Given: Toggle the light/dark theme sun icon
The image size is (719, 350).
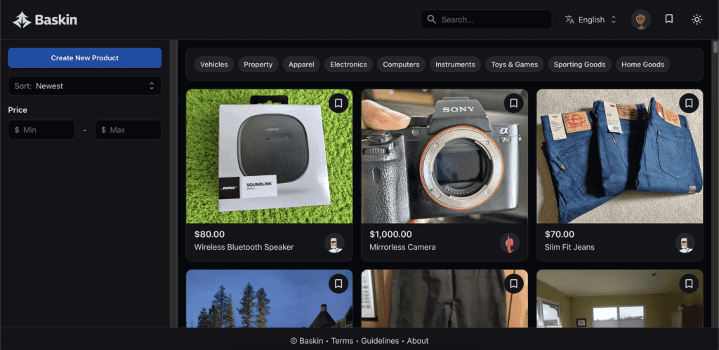Looking at the screenshot, I should 697,20.
